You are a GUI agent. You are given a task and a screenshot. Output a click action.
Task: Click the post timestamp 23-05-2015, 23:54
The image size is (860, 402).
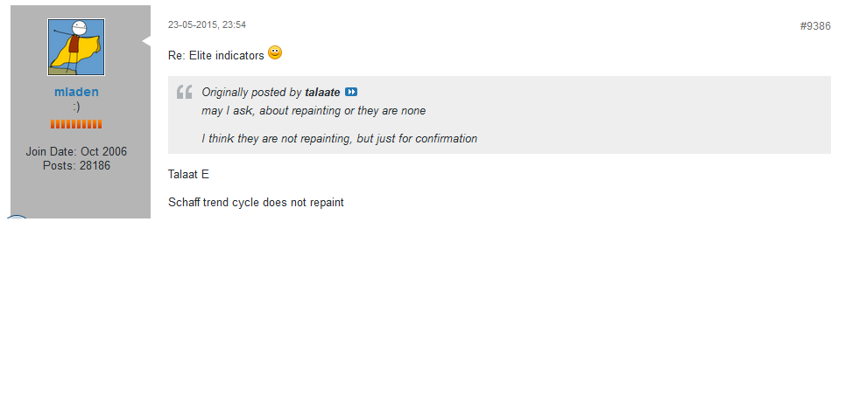207,25
